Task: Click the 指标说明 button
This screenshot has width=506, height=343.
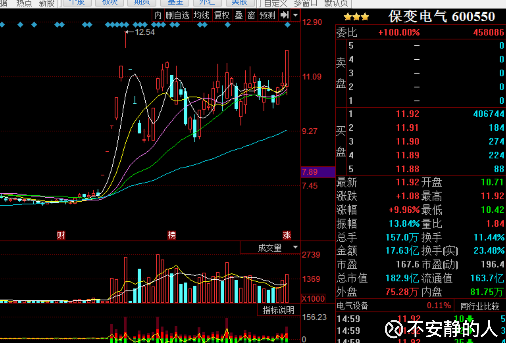Action: 279,310
